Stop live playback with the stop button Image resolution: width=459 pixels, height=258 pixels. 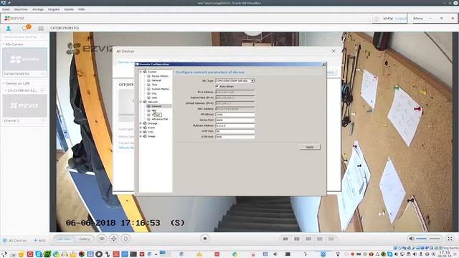(205, 239)
